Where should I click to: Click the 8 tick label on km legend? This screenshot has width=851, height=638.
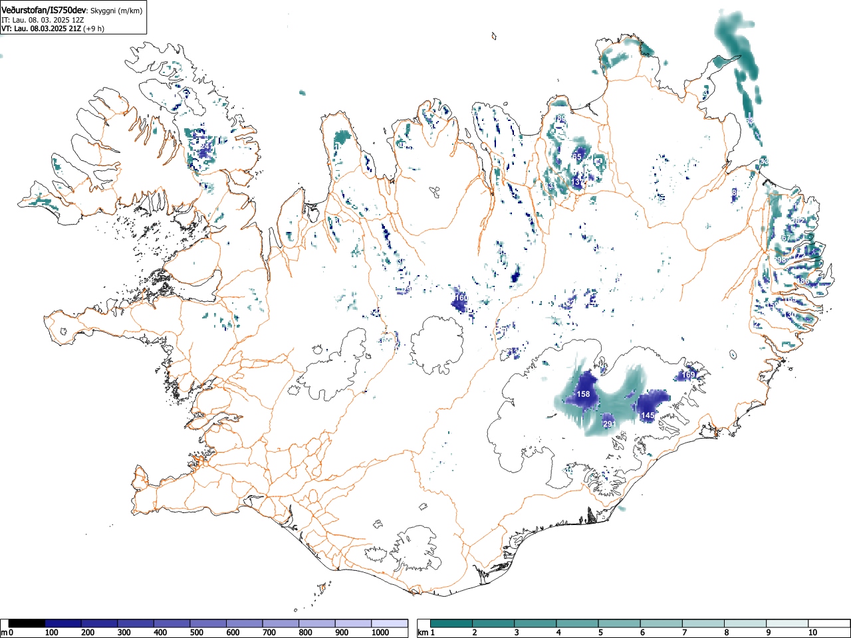[726, 633]
